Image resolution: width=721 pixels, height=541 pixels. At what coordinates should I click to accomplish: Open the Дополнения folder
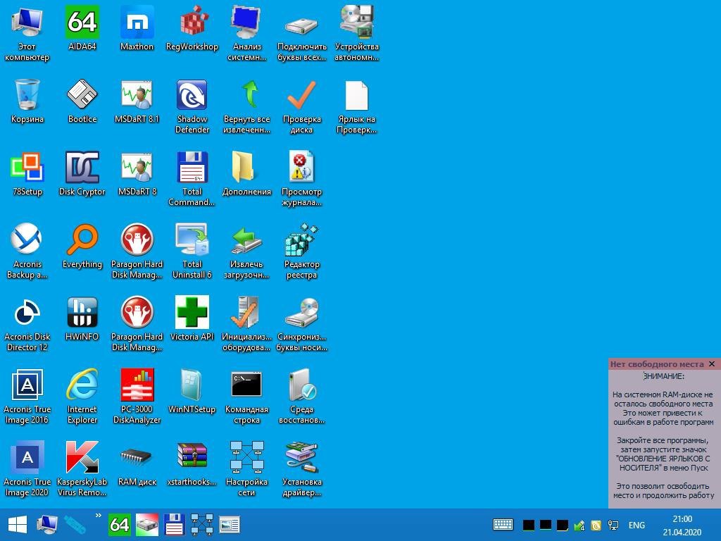pos(246,173)
